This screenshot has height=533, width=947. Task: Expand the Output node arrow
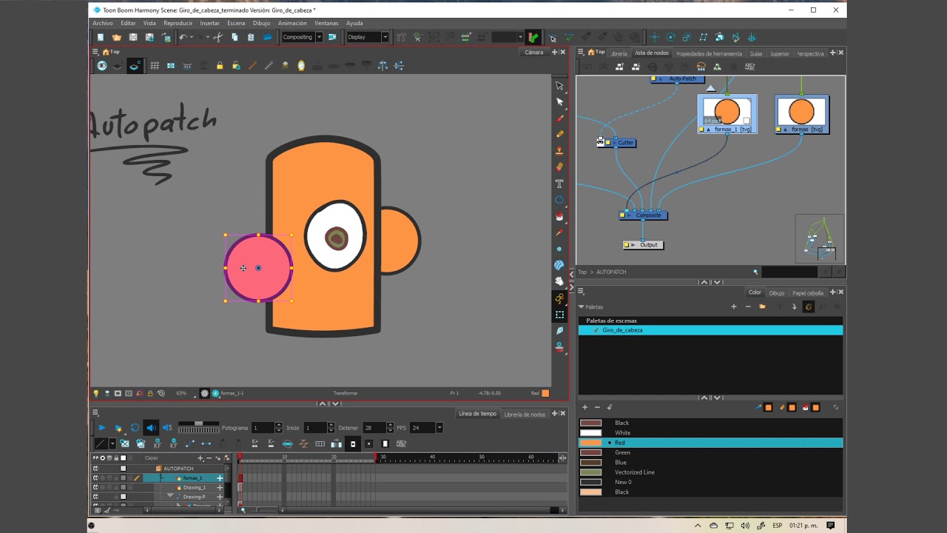(x=634, y=245)
